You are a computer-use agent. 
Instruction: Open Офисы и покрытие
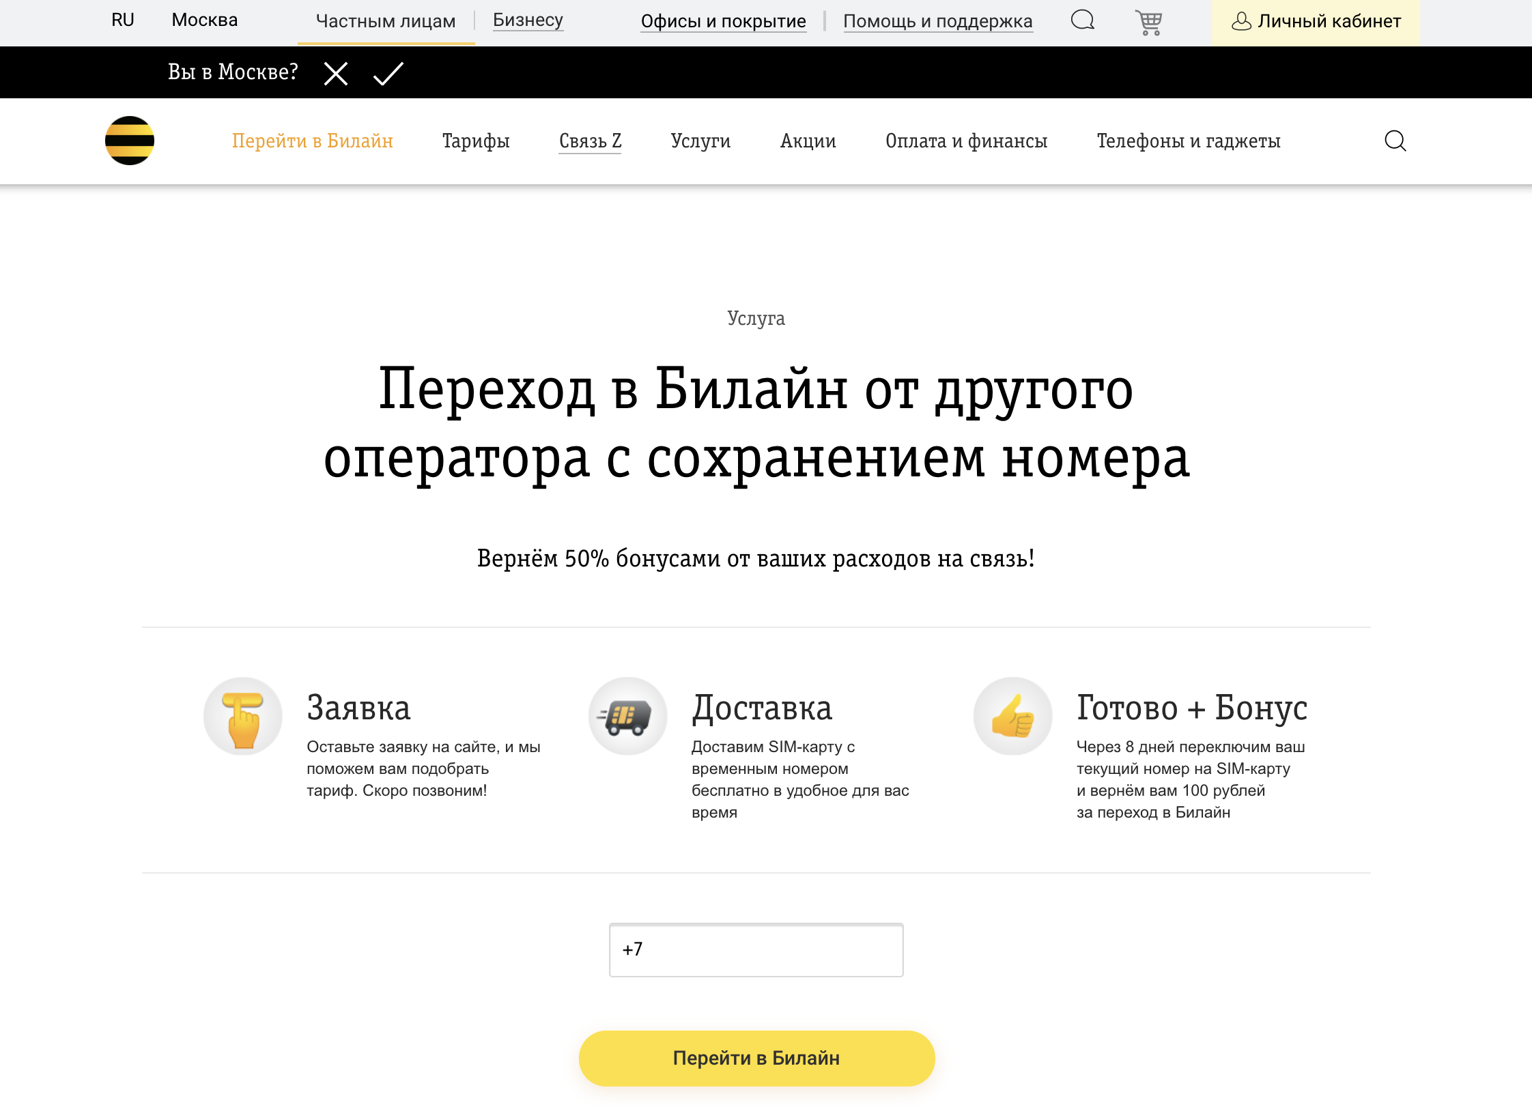723,20
